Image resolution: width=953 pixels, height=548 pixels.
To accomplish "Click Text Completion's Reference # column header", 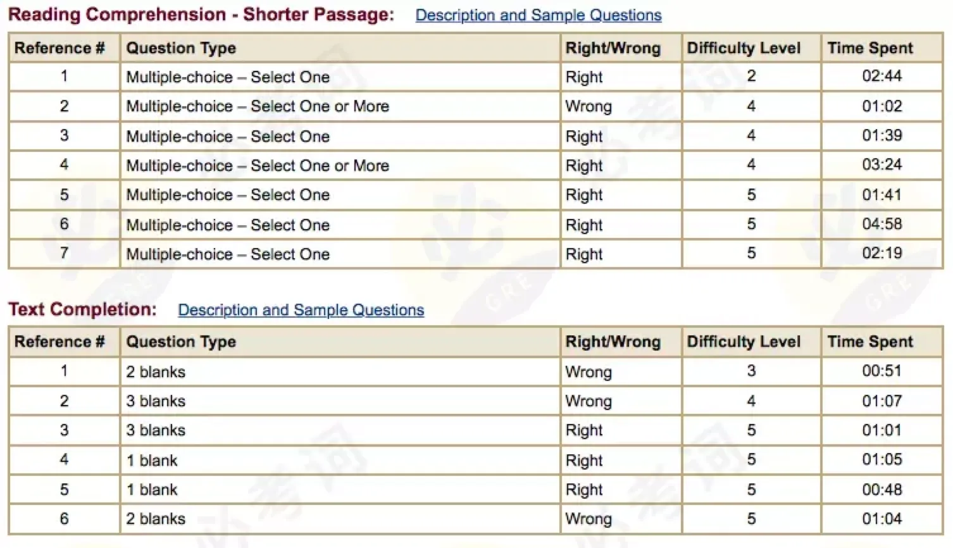I will (x=59, y=342).
